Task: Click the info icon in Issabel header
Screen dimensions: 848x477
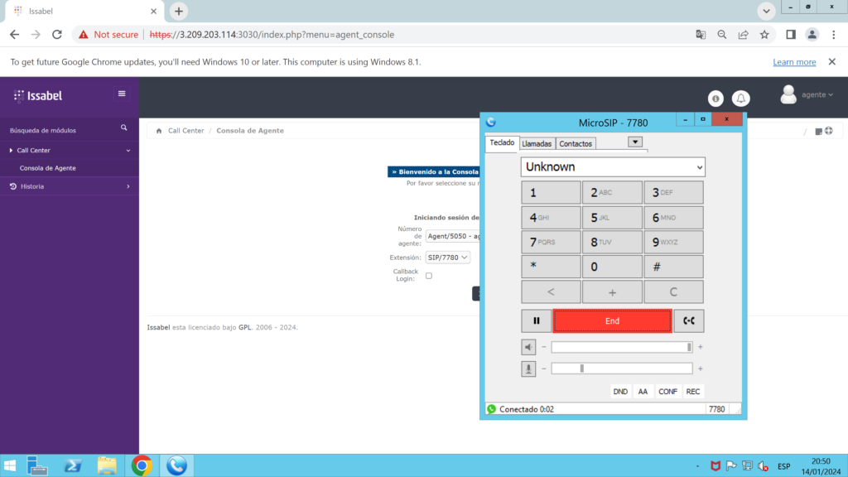Action: [x=716, y=98]
